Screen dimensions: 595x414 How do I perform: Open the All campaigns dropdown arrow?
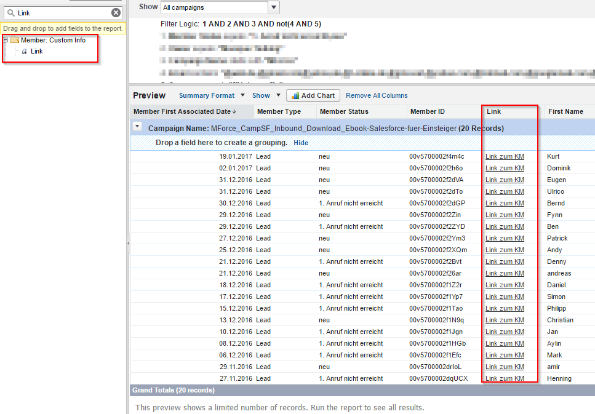[274, 7]
